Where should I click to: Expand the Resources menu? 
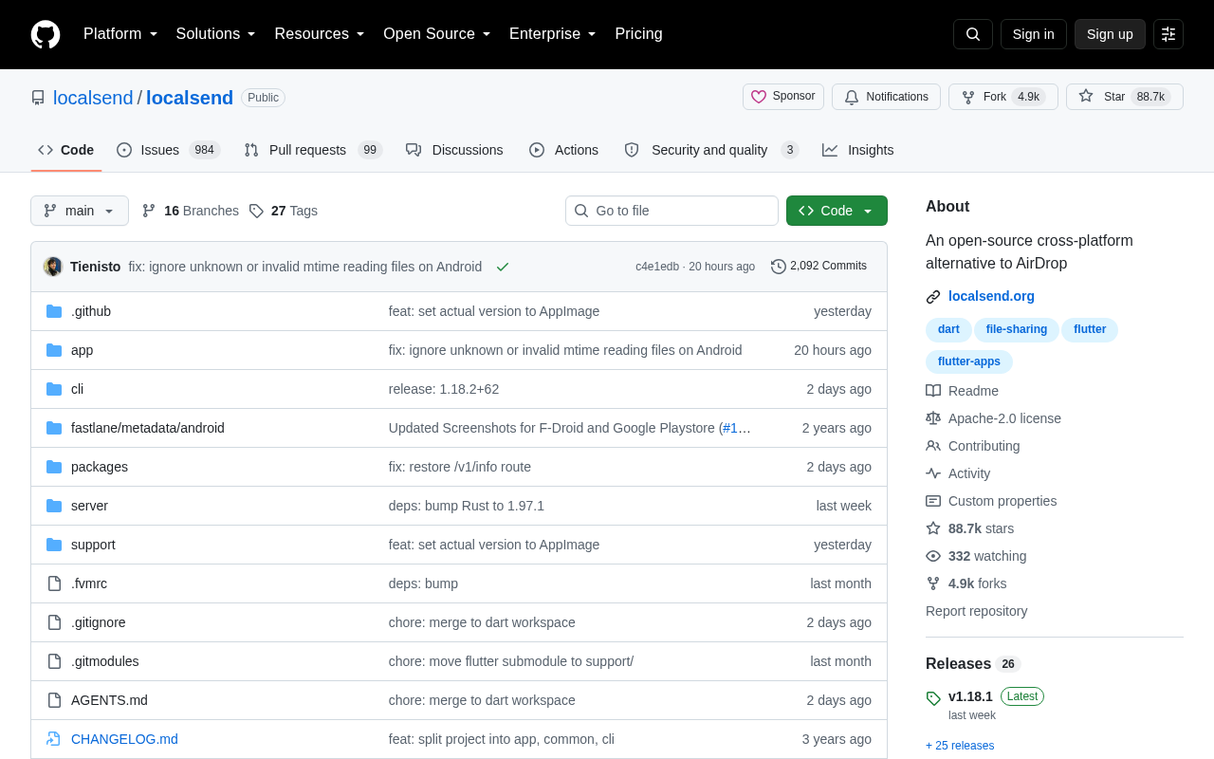coord(320,34)
